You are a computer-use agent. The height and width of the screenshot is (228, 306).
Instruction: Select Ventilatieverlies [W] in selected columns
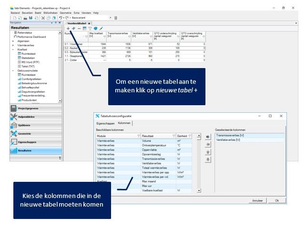click(228, 140)
